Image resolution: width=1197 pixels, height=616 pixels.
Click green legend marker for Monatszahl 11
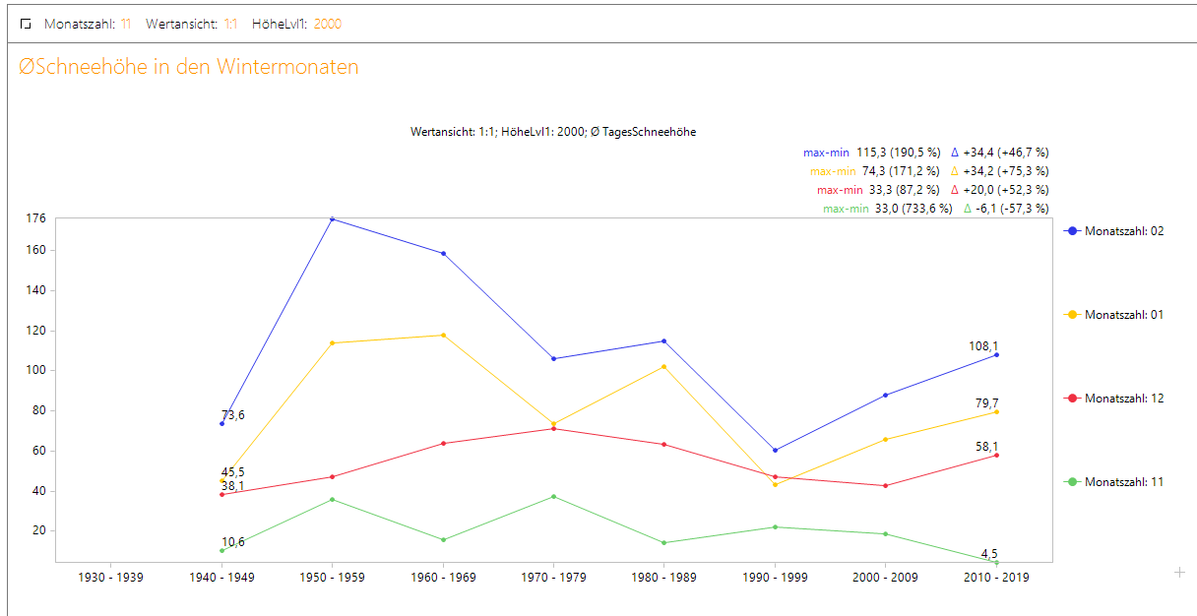click(x=1073, y=482)
